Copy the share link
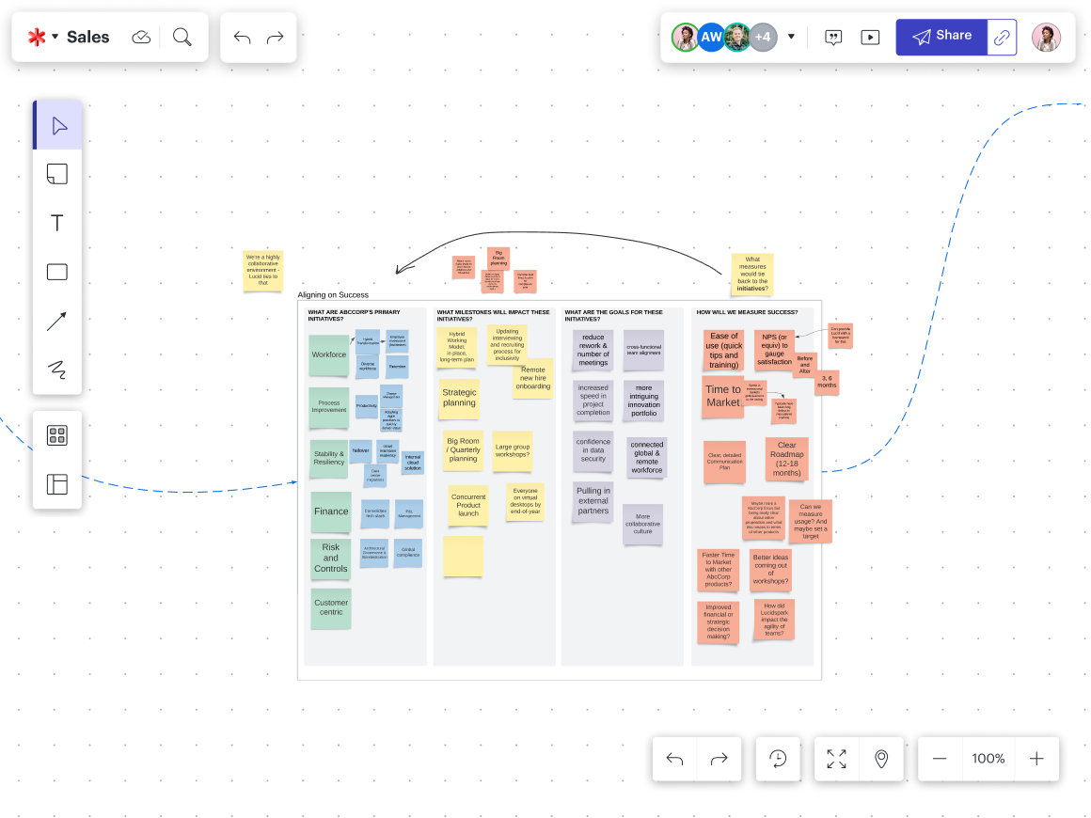Viewport: 1091px width, 818px height. [x=1003, y=37]
